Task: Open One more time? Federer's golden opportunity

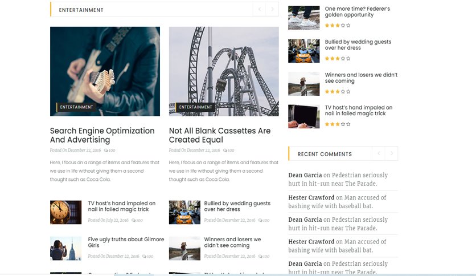Action: 358,12
